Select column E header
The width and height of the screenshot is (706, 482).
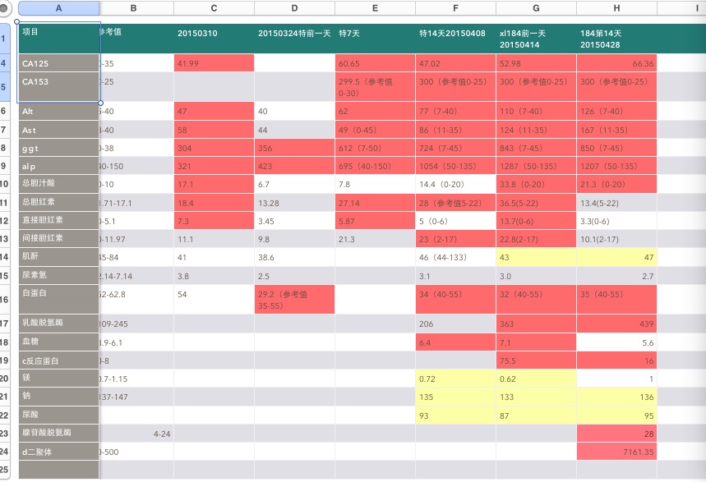375,8
